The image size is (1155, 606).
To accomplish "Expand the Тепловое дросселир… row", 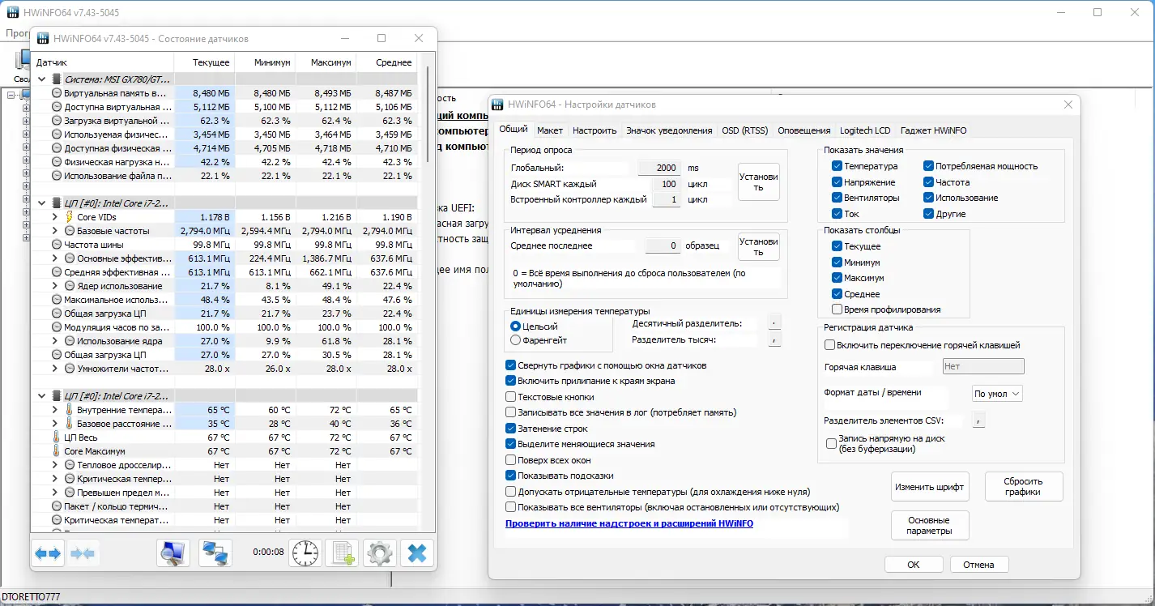I will [x=54, y=465].
